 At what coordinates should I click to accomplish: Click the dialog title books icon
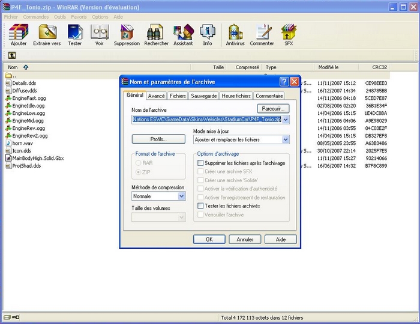click(125, 82)
